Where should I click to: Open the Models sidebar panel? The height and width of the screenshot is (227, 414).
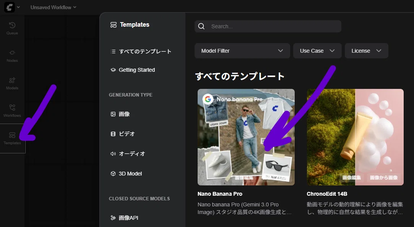click(12, 84)
